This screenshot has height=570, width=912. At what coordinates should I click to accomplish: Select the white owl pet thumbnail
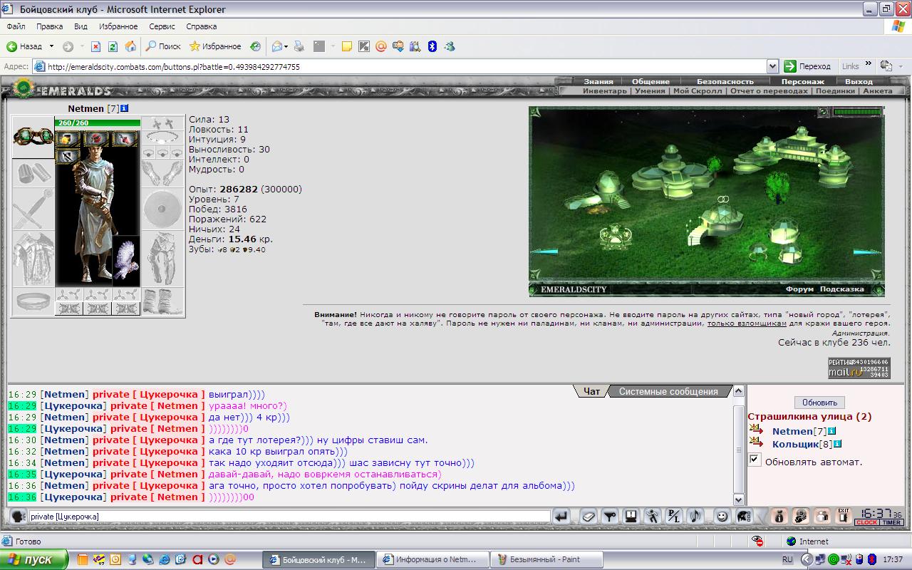126,261
